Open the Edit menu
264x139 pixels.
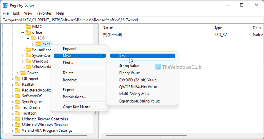16,13
